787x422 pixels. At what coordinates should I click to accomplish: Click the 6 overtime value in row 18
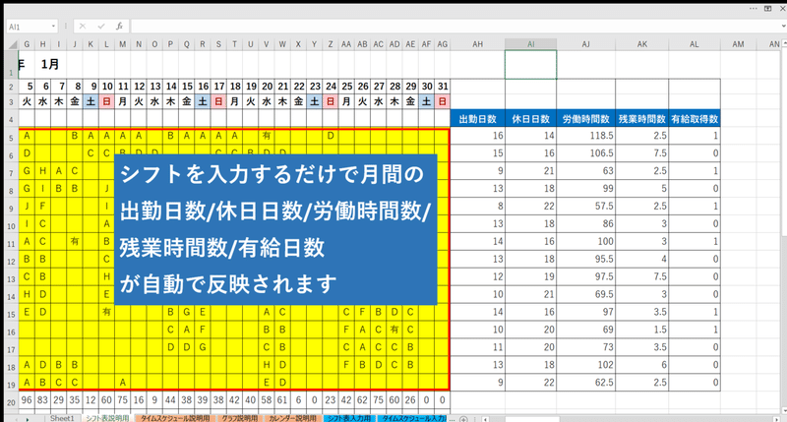click(642, 365)
